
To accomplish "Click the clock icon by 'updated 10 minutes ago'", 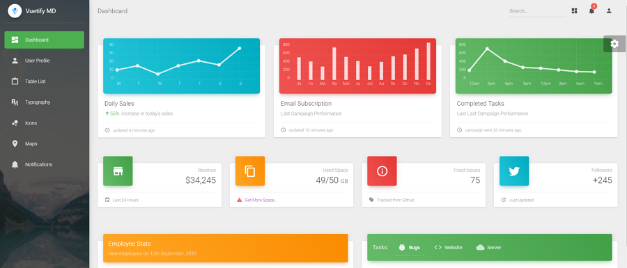I will [x=284, y=130].
